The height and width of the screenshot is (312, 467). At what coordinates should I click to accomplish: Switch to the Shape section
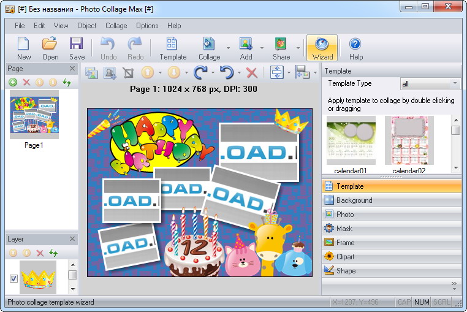click(x=392, y=270)
